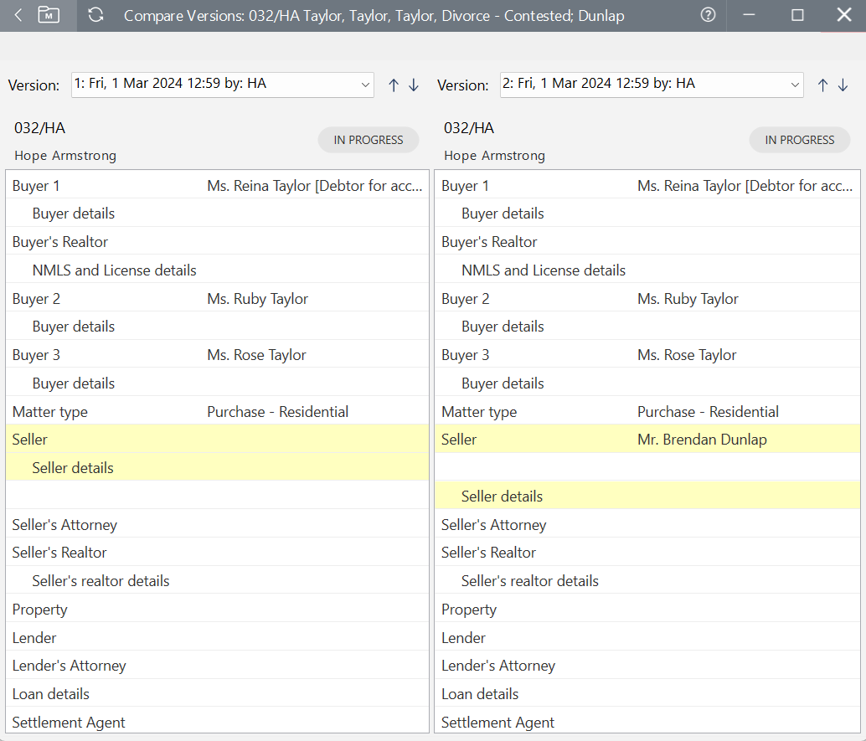Click the down arrow beside right Version selector
The height and width of the screenshot is (741, 866).
(x=843, y=85)
